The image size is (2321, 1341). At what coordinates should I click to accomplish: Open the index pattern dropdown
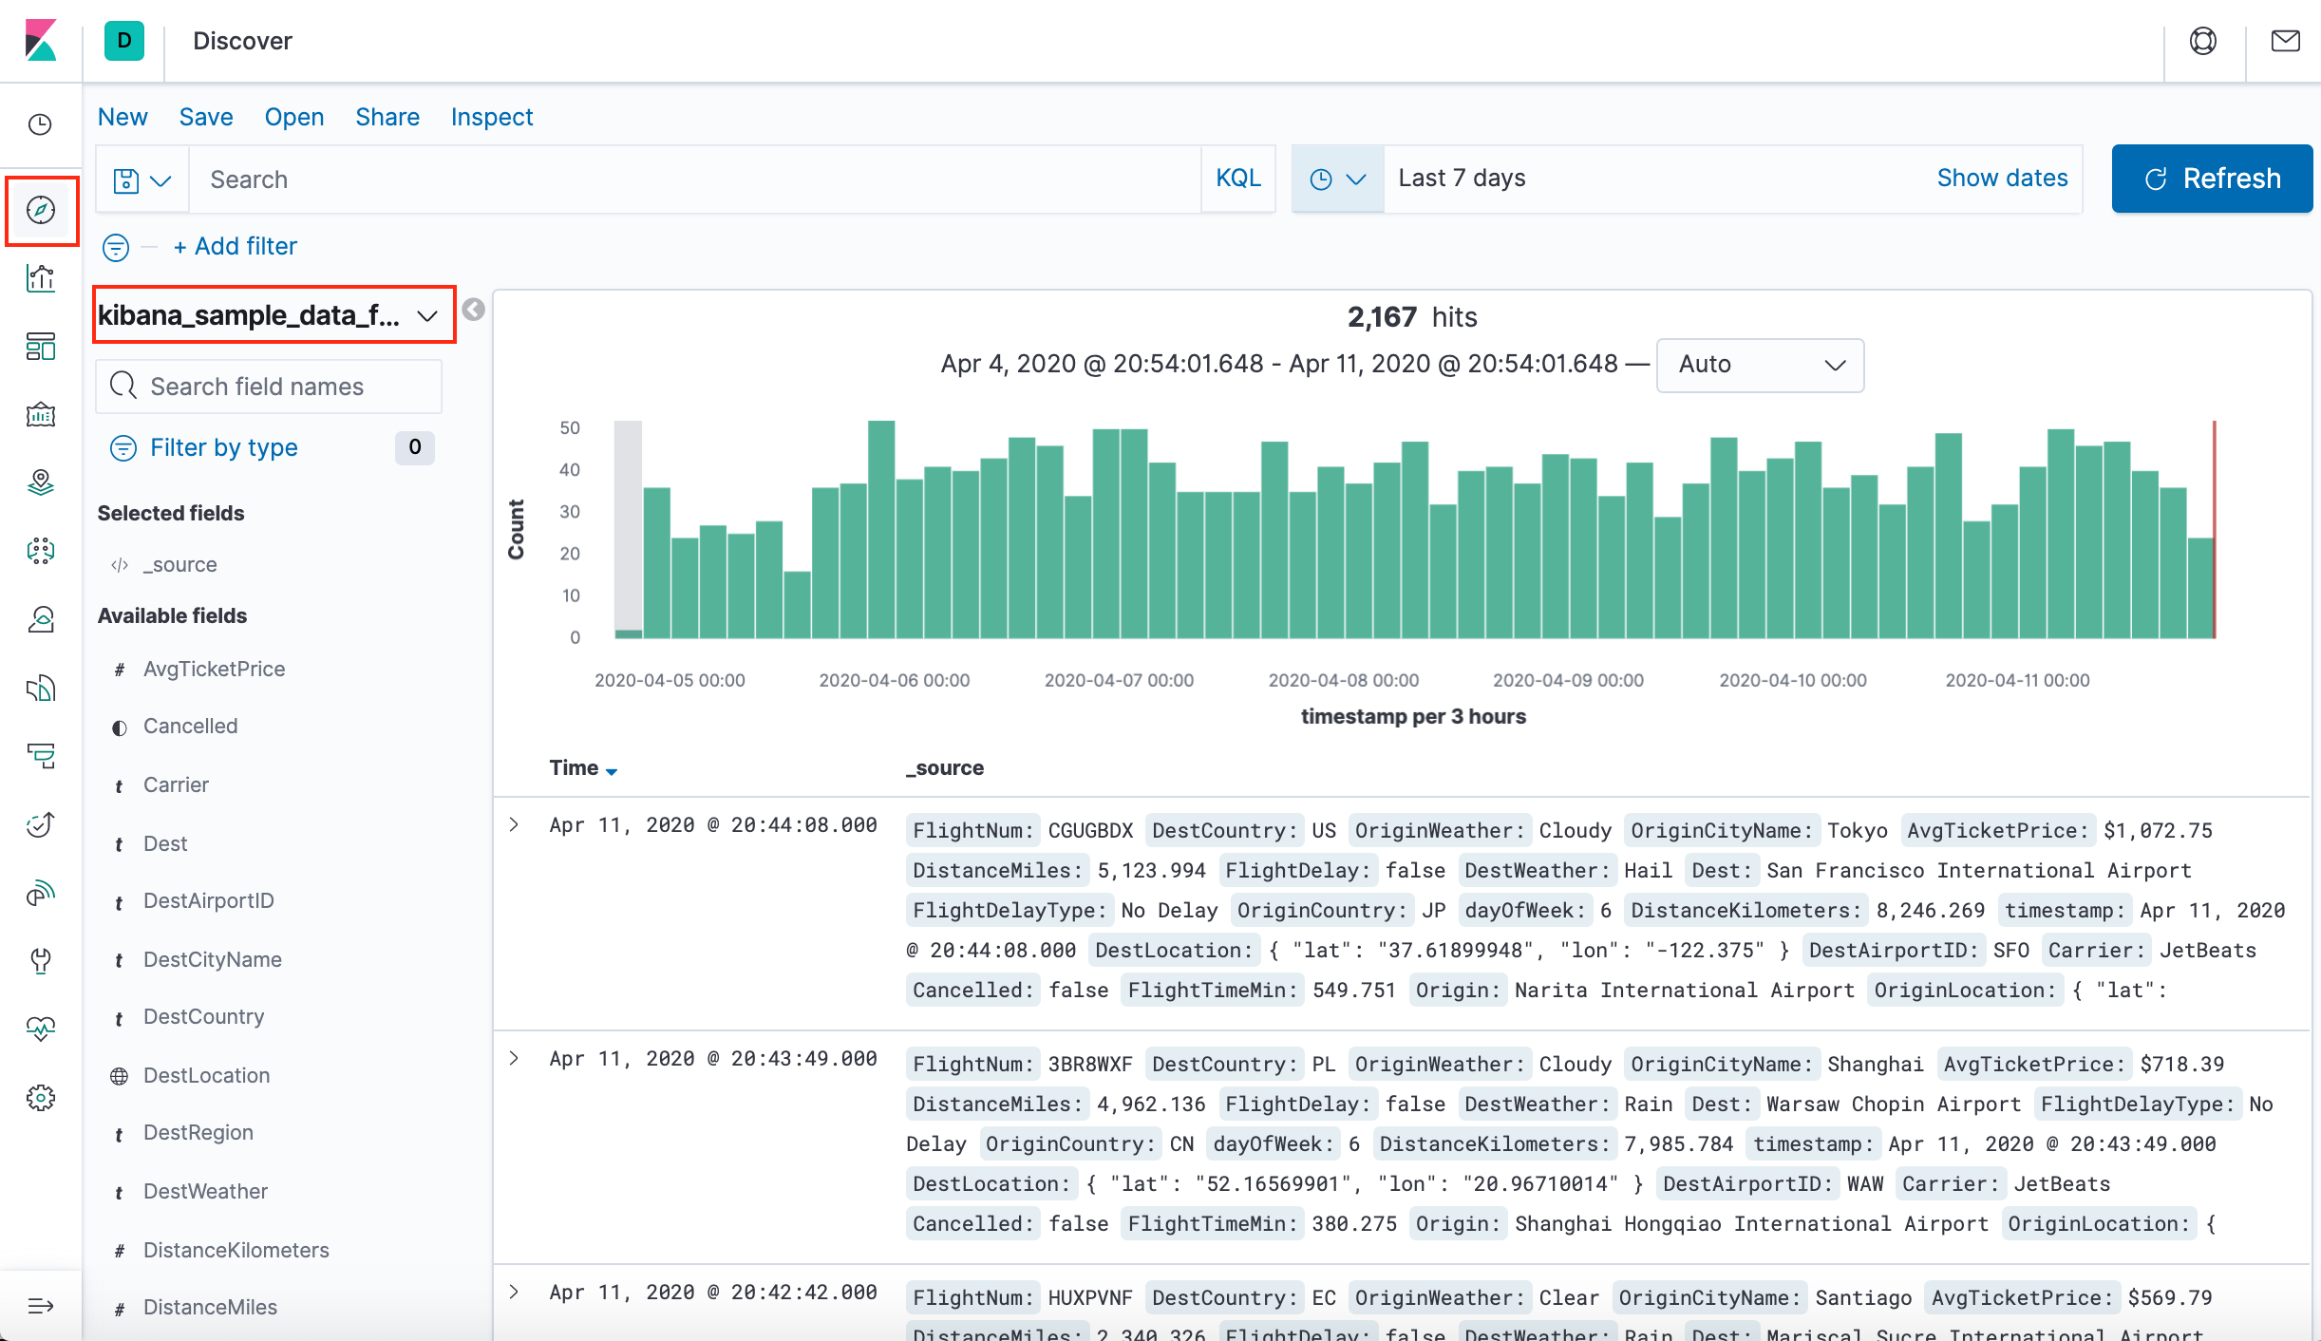(x=274, y=314)
